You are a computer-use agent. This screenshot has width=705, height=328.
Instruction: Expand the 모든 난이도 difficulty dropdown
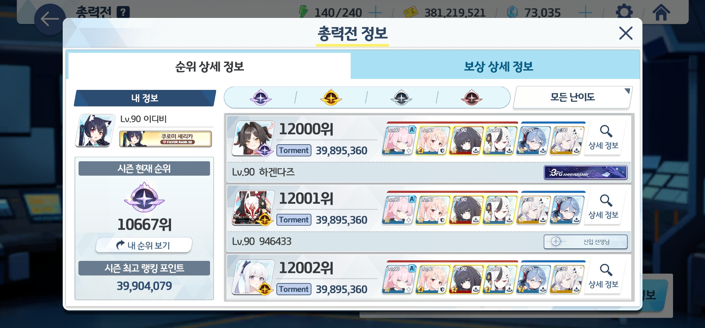coord(573,97)
